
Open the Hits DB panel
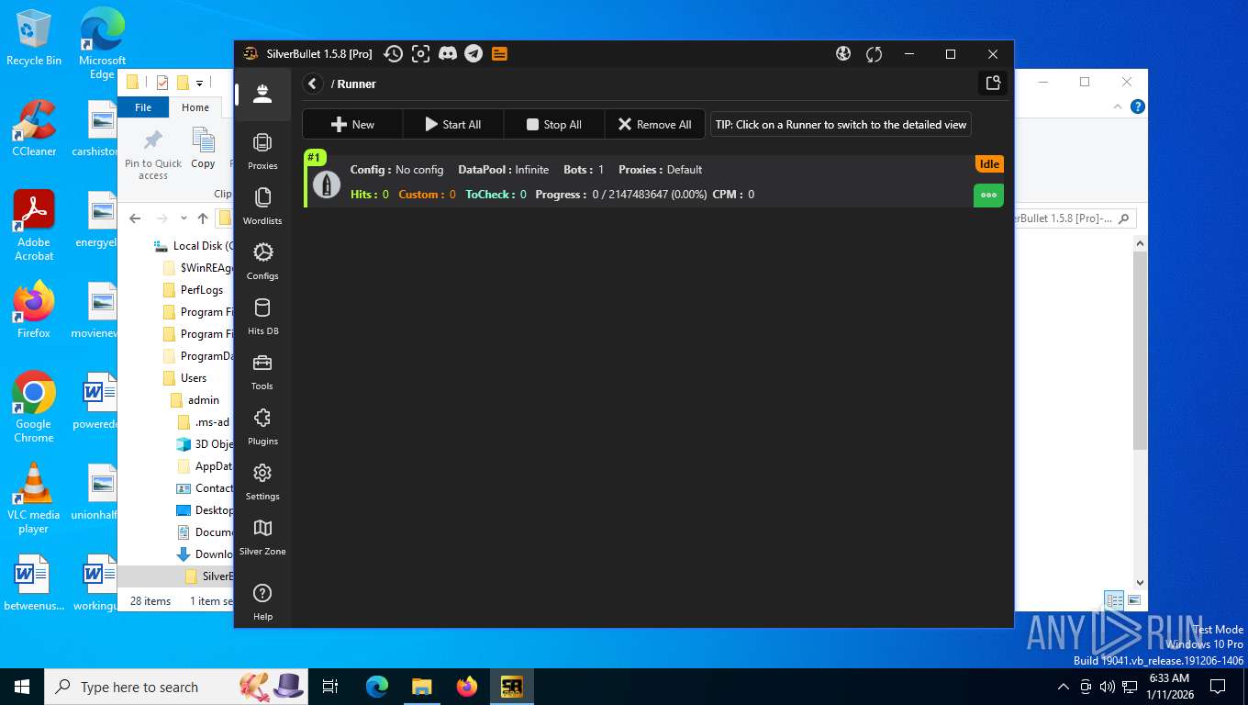click(x=262, y=317)
